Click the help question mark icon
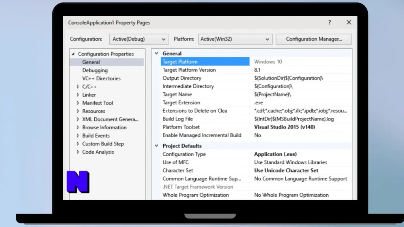 [x=329, y=22]
